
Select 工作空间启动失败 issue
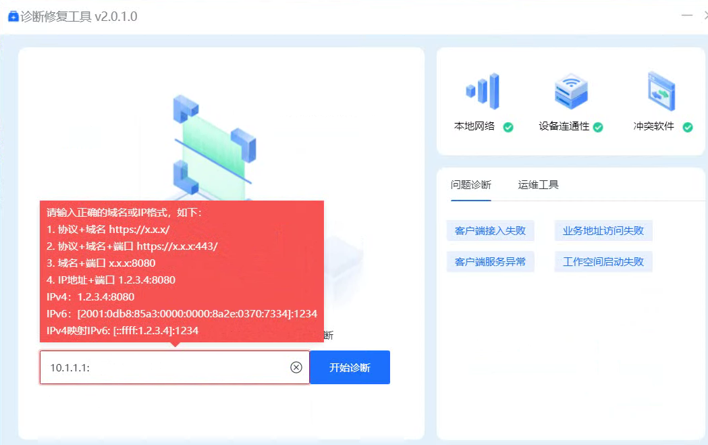point(603,261)
